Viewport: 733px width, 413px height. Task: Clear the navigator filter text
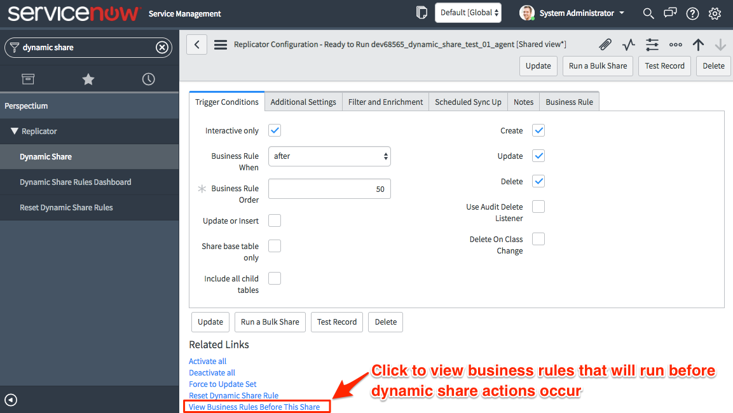[161, 47]
